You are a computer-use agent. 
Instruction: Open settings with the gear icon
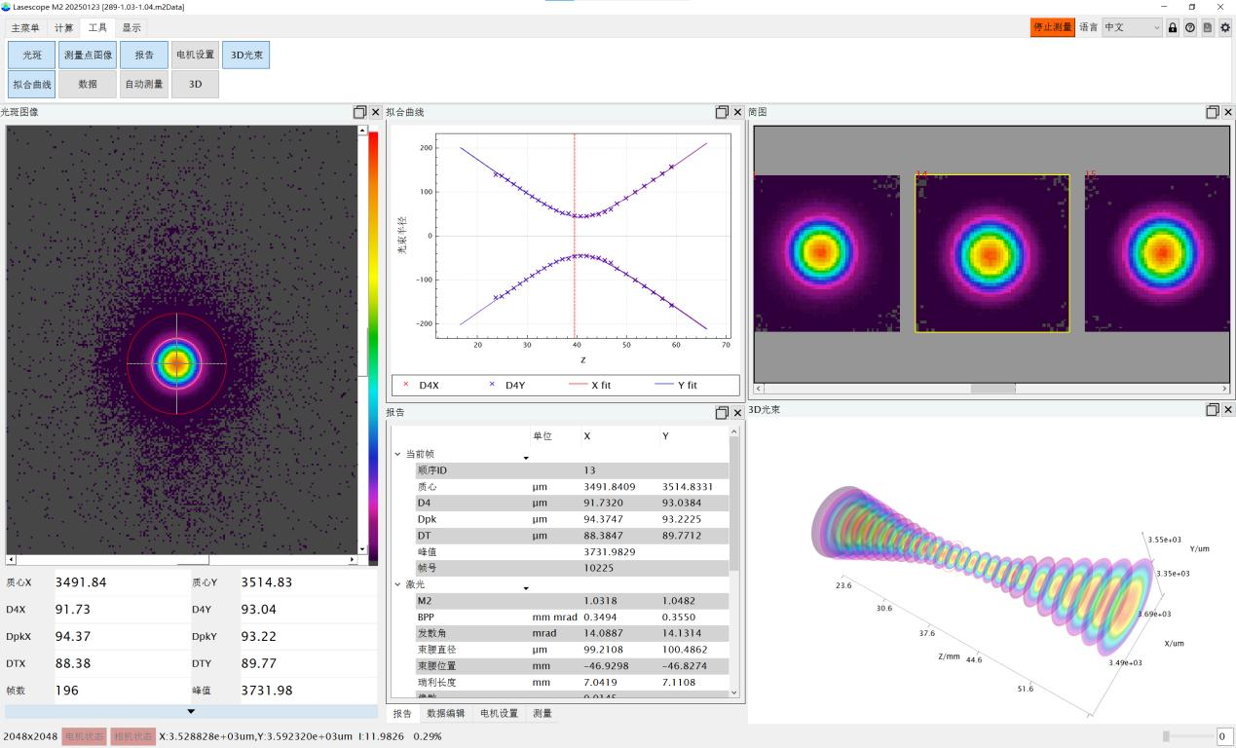tap(1224, 28)
